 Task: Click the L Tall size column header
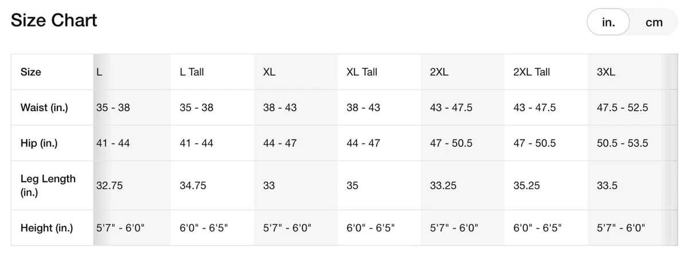coord(191,72)
